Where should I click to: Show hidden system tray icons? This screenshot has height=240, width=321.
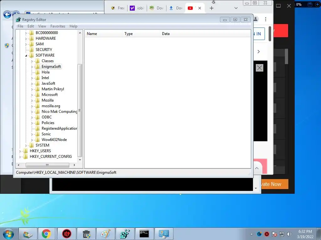coord(252,234)
